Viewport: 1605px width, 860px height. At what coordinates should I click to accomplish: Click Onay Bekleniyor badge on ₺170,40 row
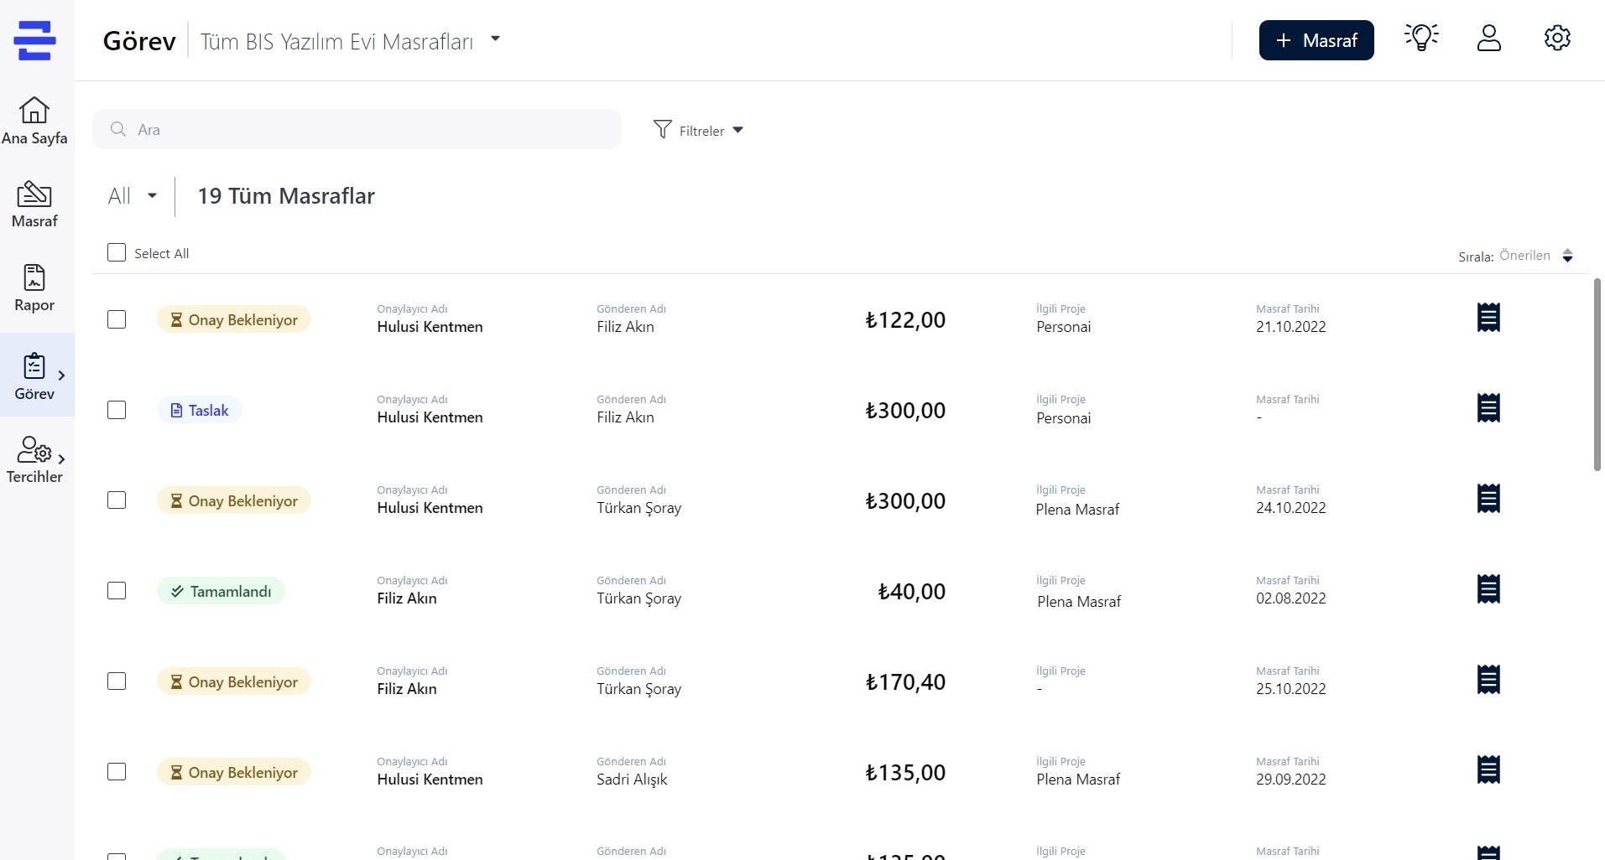234,681
